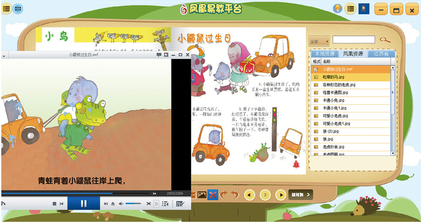Click the 小鼹鼠过生日 page title in the book
This screenshot has height=223, width=421.
(204, 38)
